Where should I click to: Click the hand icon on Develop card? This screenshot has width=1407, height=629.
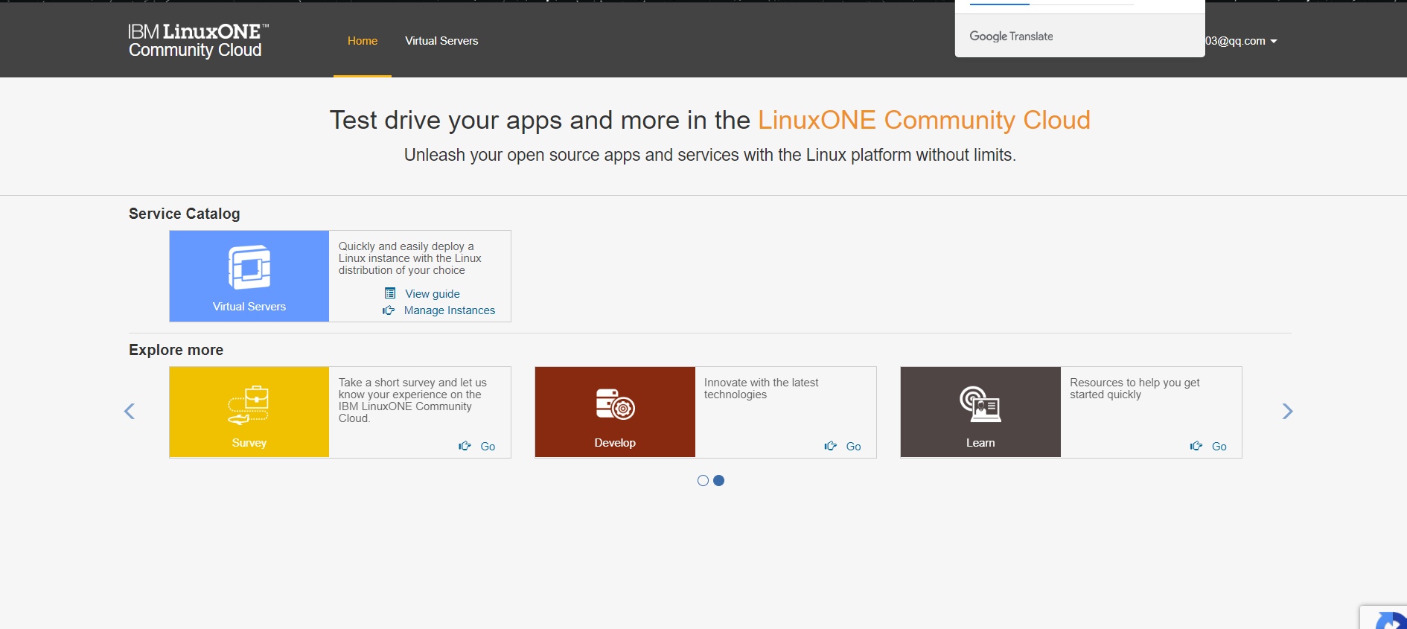[x=830, y=446]
